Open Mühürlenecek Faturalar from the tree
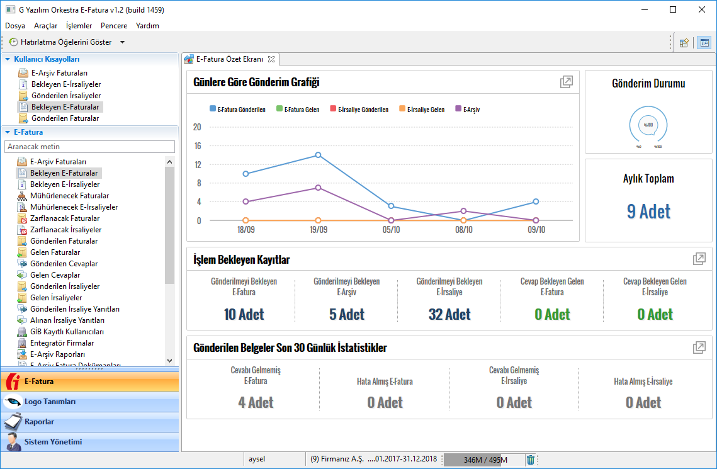 point(69,196)
